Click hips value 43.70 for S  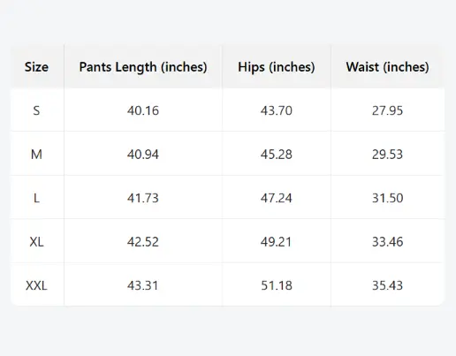(277, 110)
